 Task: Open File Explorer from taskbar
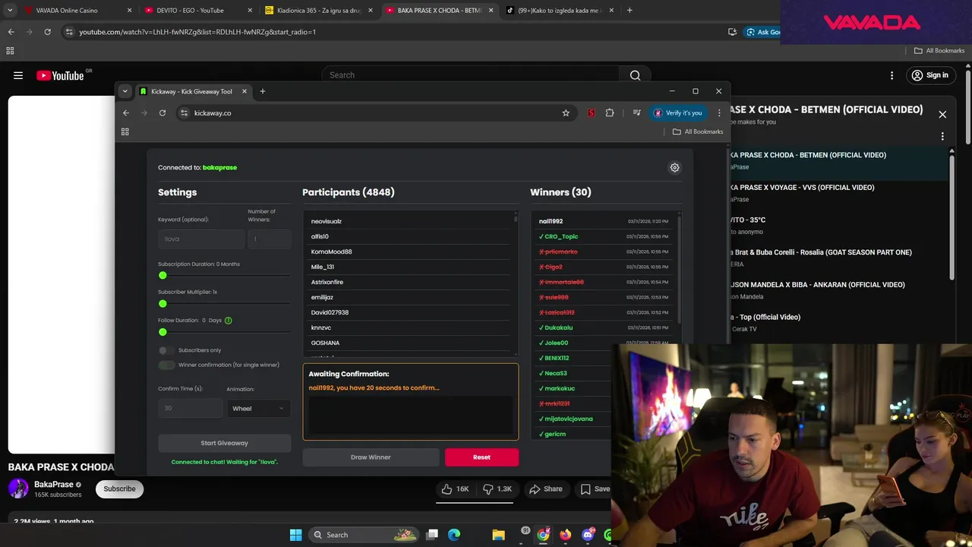[498, 535]
